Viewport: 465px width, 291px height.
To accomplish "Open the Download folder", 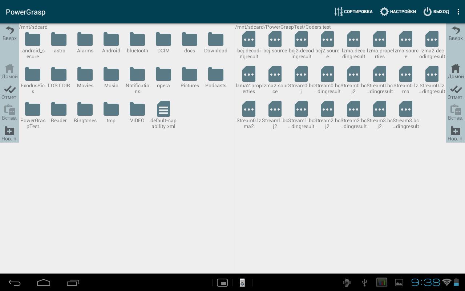I will (x=216, y=43).
